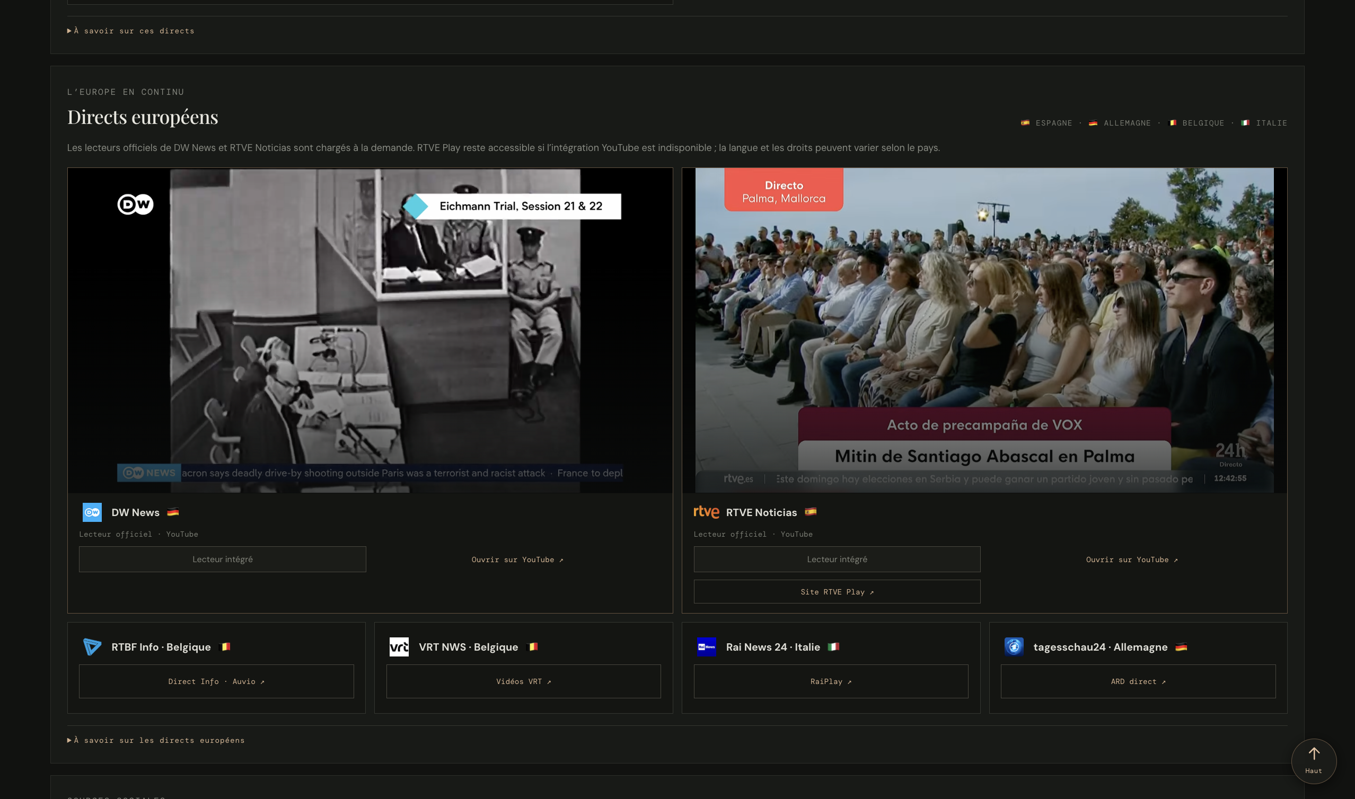
Task: Click the BELGIQUE label in the legend
Action: pos(1203,123)
